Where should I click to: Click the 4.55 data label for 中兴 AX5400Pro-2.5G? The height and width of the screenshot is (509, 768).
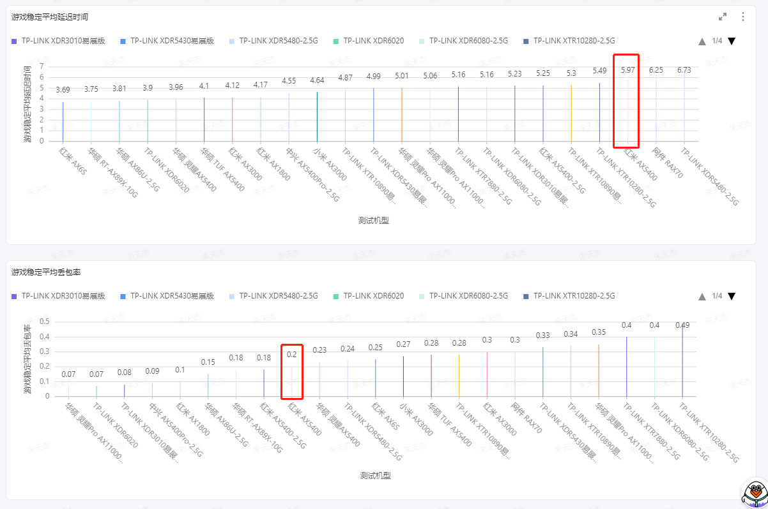(x=289, y=80)
